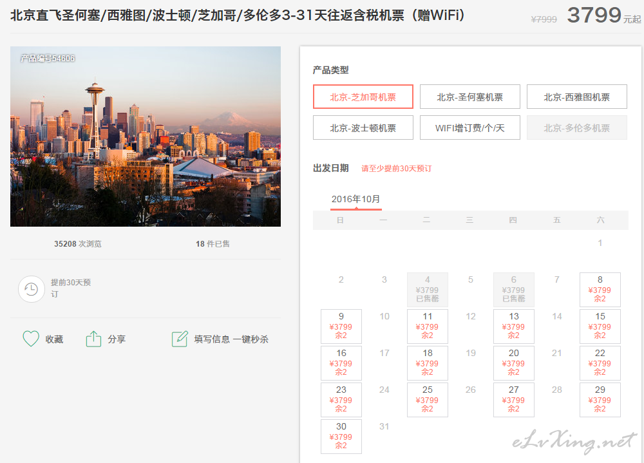This screenshot has height=463, width=644.
Task: Choose departure date October 30
Action: coord(341,437)
